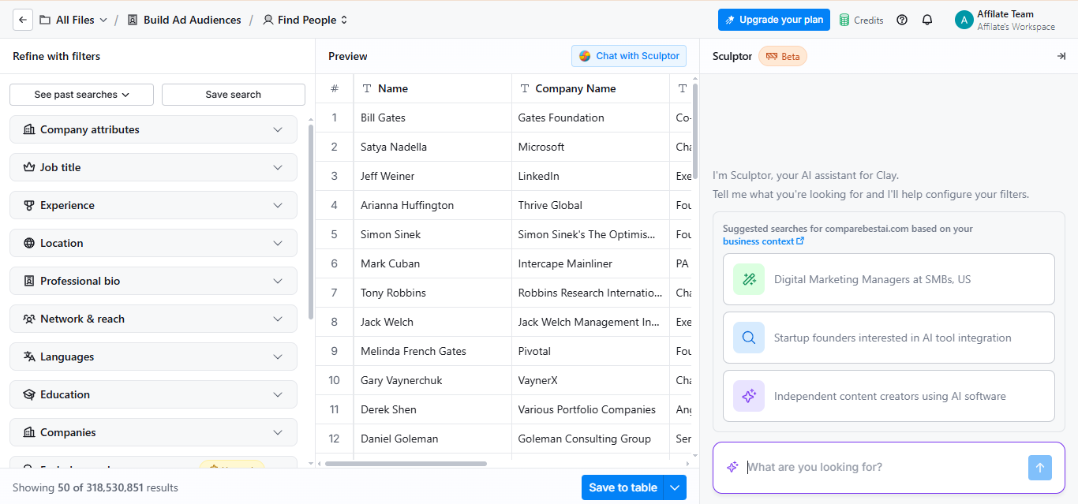The image size is (1078, 504).
Task: Click the send arrow in Sculptor chat
Action: [1040, 468]
